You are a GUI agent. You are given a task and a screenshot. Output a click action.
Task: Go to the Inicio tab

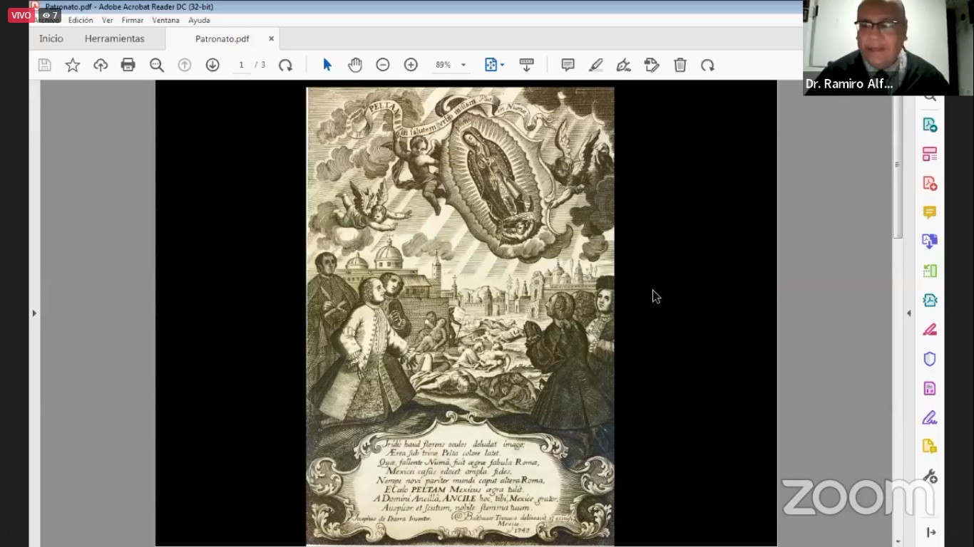[x=51, y=38]
